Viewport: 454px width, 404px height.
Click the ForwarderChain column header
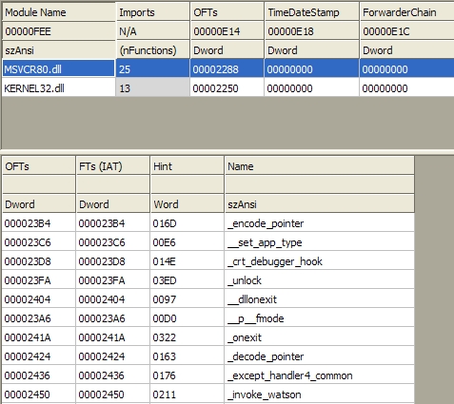point(407,12)
